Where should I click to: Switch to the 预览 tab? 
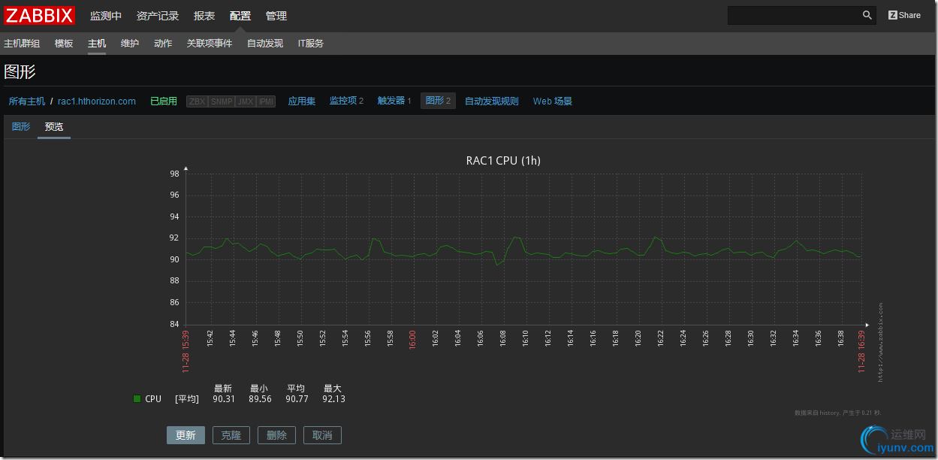coord(54,127)
